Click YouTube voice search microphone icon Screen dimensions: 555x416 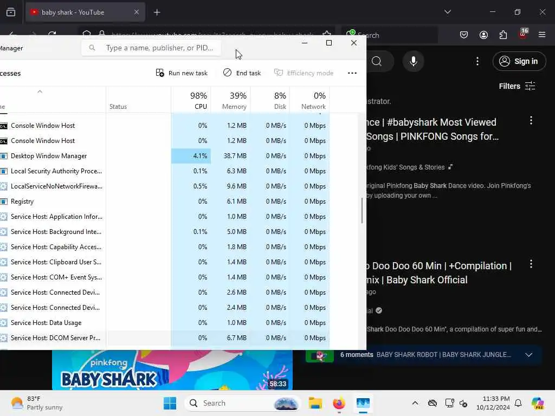click(413, 61)
